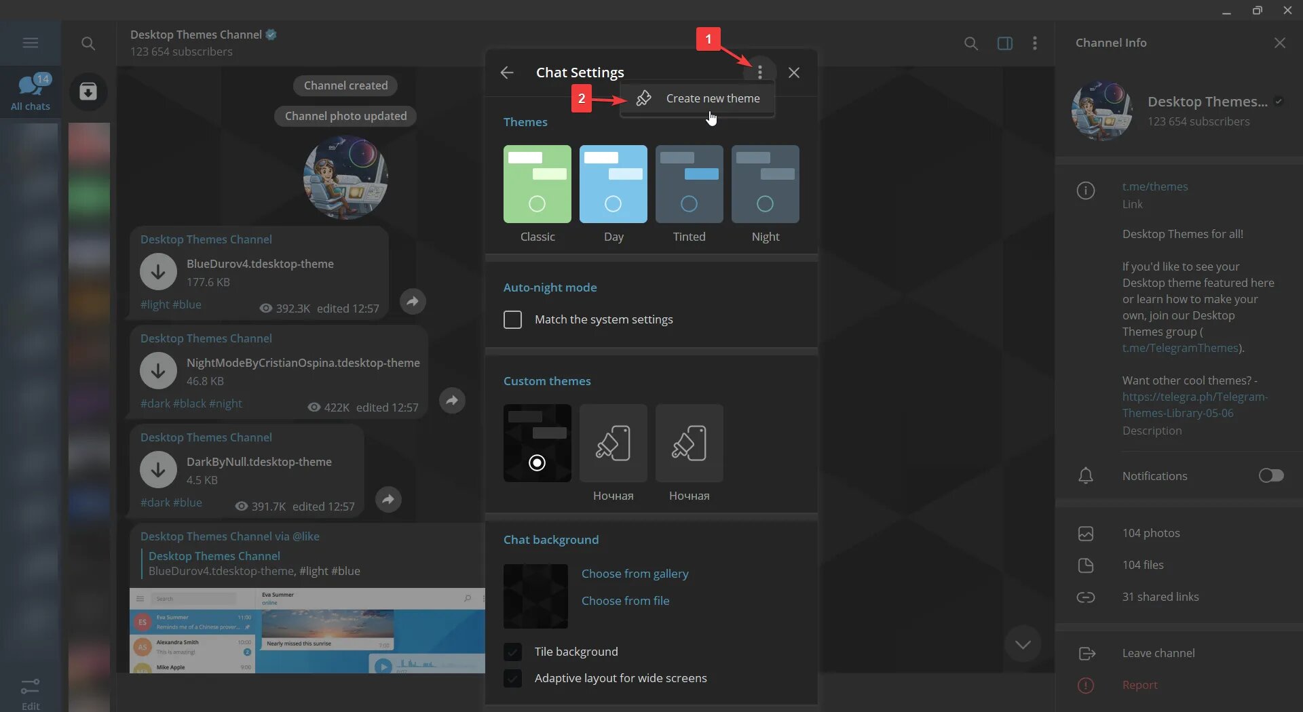Click the search icon beside the chat list
Image resolution: width=1303 pixels, height=712 pixels.
coord(88,43)
